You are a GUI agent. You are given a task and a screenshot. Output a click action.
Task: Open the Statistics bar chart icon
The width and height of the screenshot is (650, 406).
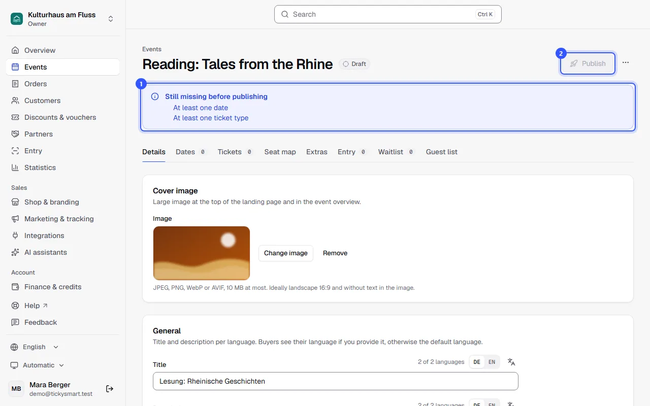[x=15, y=167]
